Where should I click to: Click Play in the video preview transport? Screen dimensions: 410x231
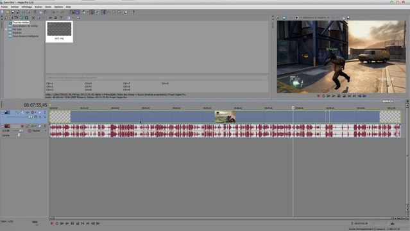pyautogui.click(x=334, y=96)
